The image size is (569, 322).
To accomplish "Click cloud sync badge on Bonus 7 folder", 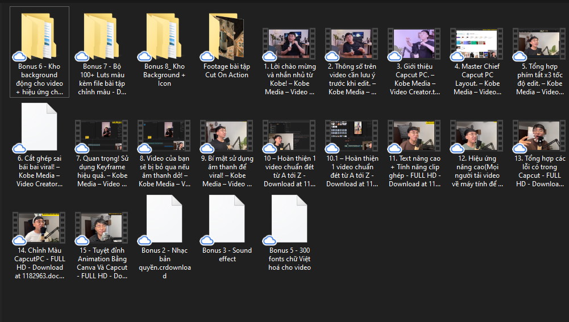I will pos(82,56).
